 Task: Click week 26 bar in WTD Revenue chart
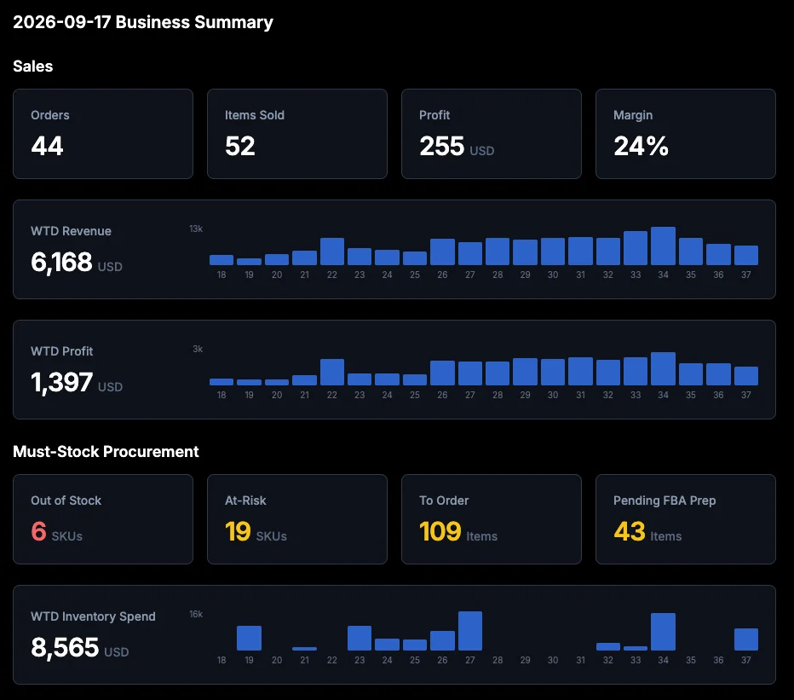pos(442,252)
